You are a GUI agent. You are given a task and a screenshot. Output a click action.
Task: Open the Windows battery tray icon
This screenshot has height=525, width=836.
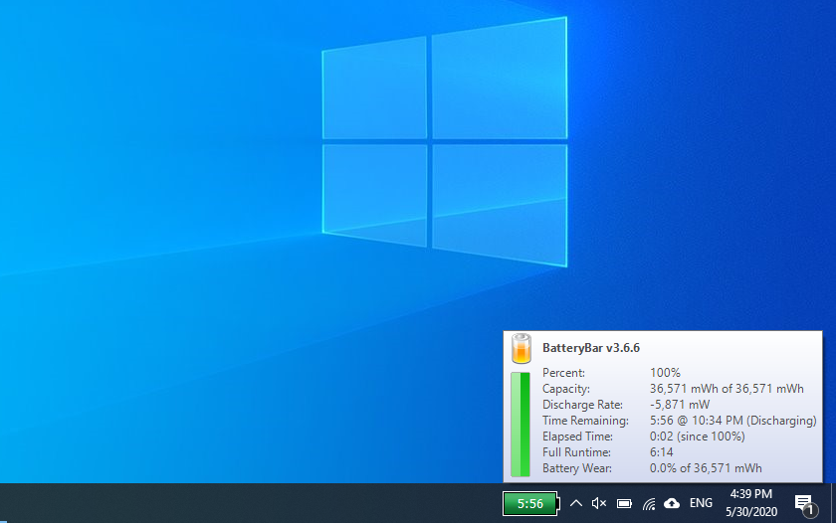pyautogui.click(x=624, y=504)
